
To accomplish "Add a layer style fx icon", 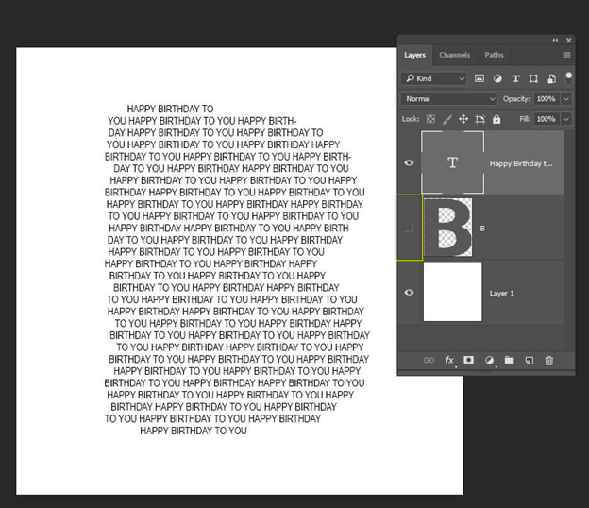I will pos(449,361).
